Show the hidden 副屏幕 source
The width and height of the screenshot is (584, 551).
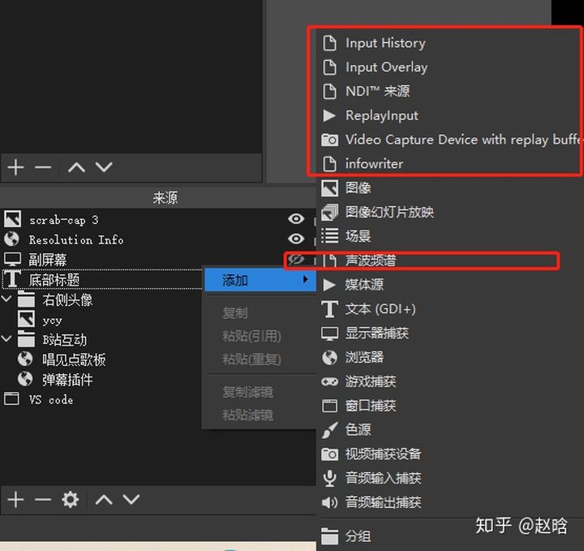[x=296, y=260]
